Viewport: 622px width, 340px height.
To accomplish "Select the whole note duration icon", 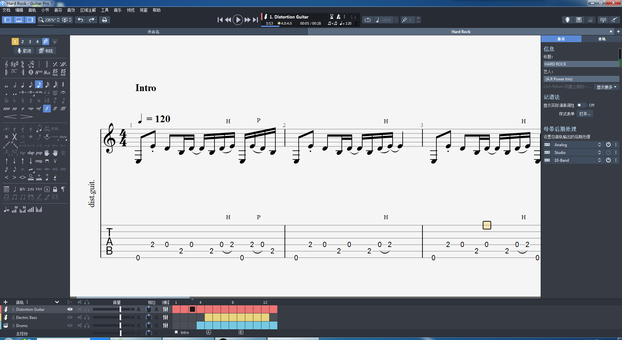I will click(6, 86).
